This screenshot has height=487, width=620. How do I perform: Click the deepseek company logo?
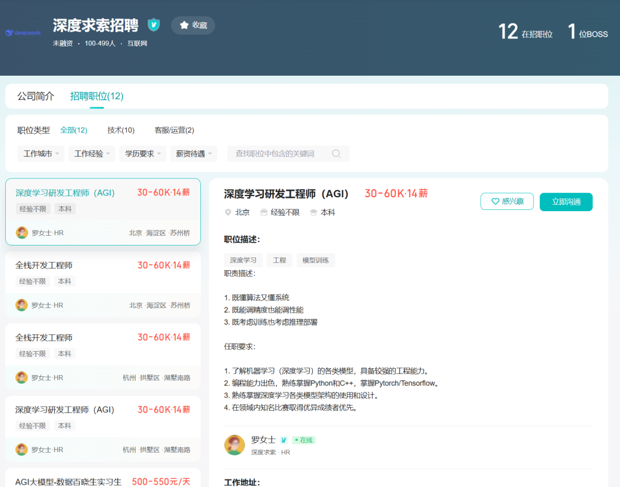coord(23,33)
